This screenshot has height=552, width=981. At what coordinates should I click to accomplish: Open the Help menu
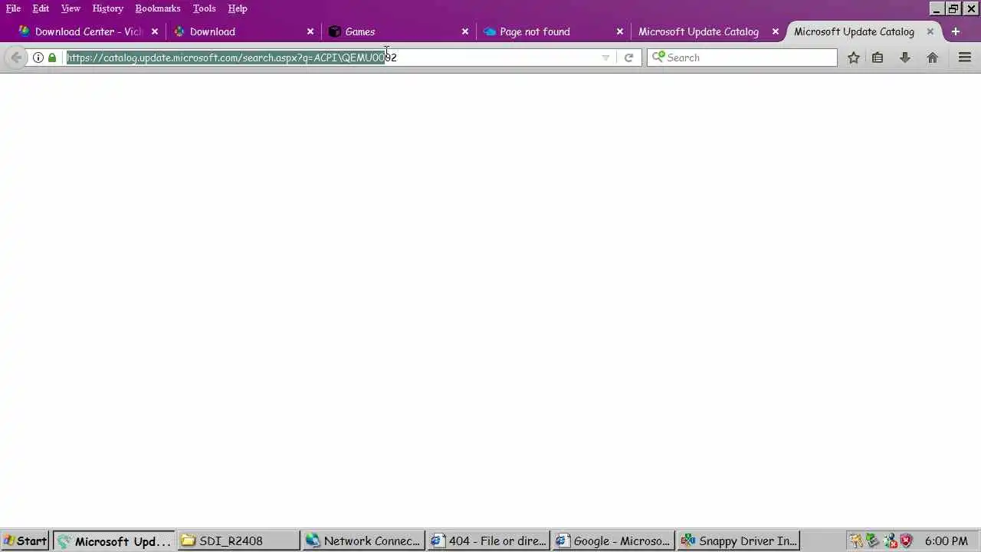point(238,8)
